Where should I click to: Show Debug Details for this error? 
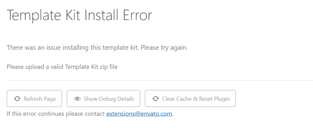click(104, 99)
